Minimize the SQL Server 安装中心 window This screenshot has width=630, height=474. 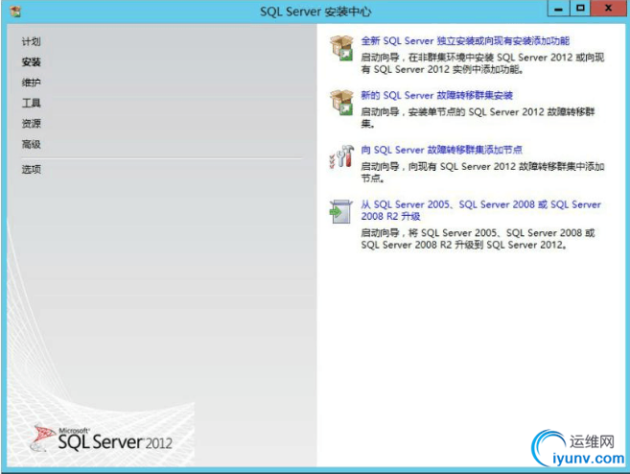pos(558,9)
